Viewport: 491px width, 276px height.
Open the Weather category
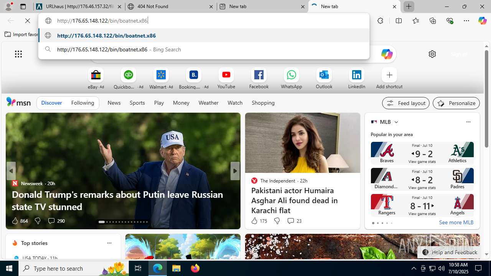coord(208,103)
